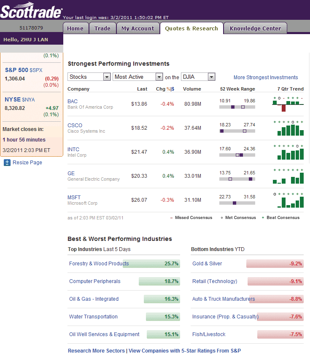Click CSCO 52 week range bar
Viewport: 310px width, 358px height.
pyautogui.click(x=237, y=131)
